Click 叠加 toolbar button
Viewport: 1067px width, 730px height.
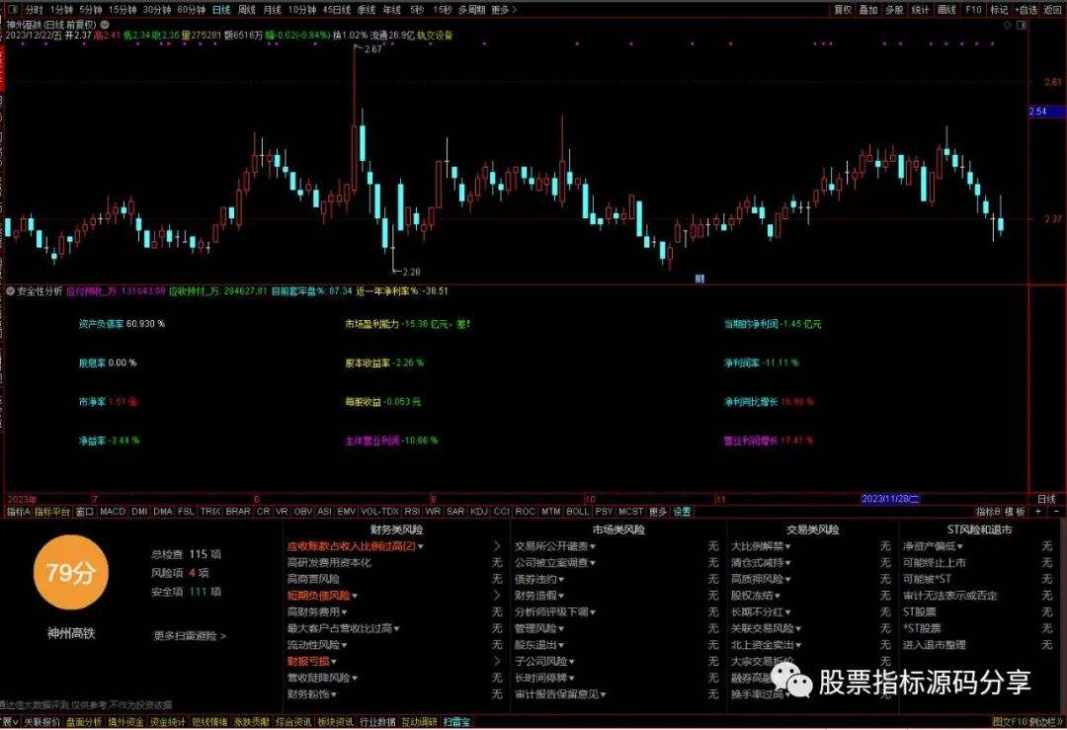pos(868,10)
